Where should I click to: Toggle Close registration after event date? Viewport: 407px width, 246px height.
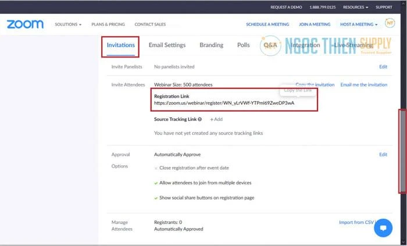156,168
